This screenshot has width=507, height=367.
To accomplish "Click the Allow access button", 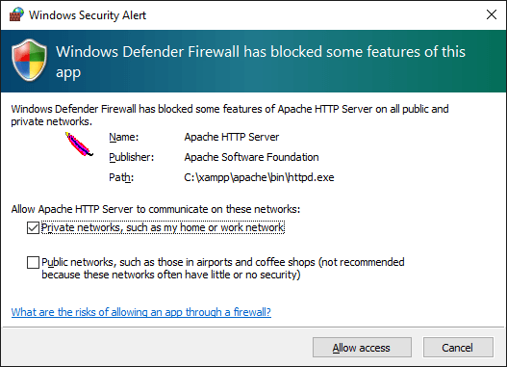I will pyautogui.click(x=362, y=348).
